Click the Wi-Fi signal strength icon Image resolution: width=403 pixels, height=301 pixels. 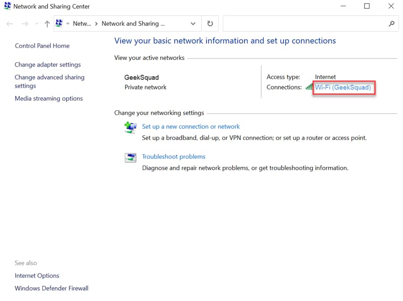point(309,88)
